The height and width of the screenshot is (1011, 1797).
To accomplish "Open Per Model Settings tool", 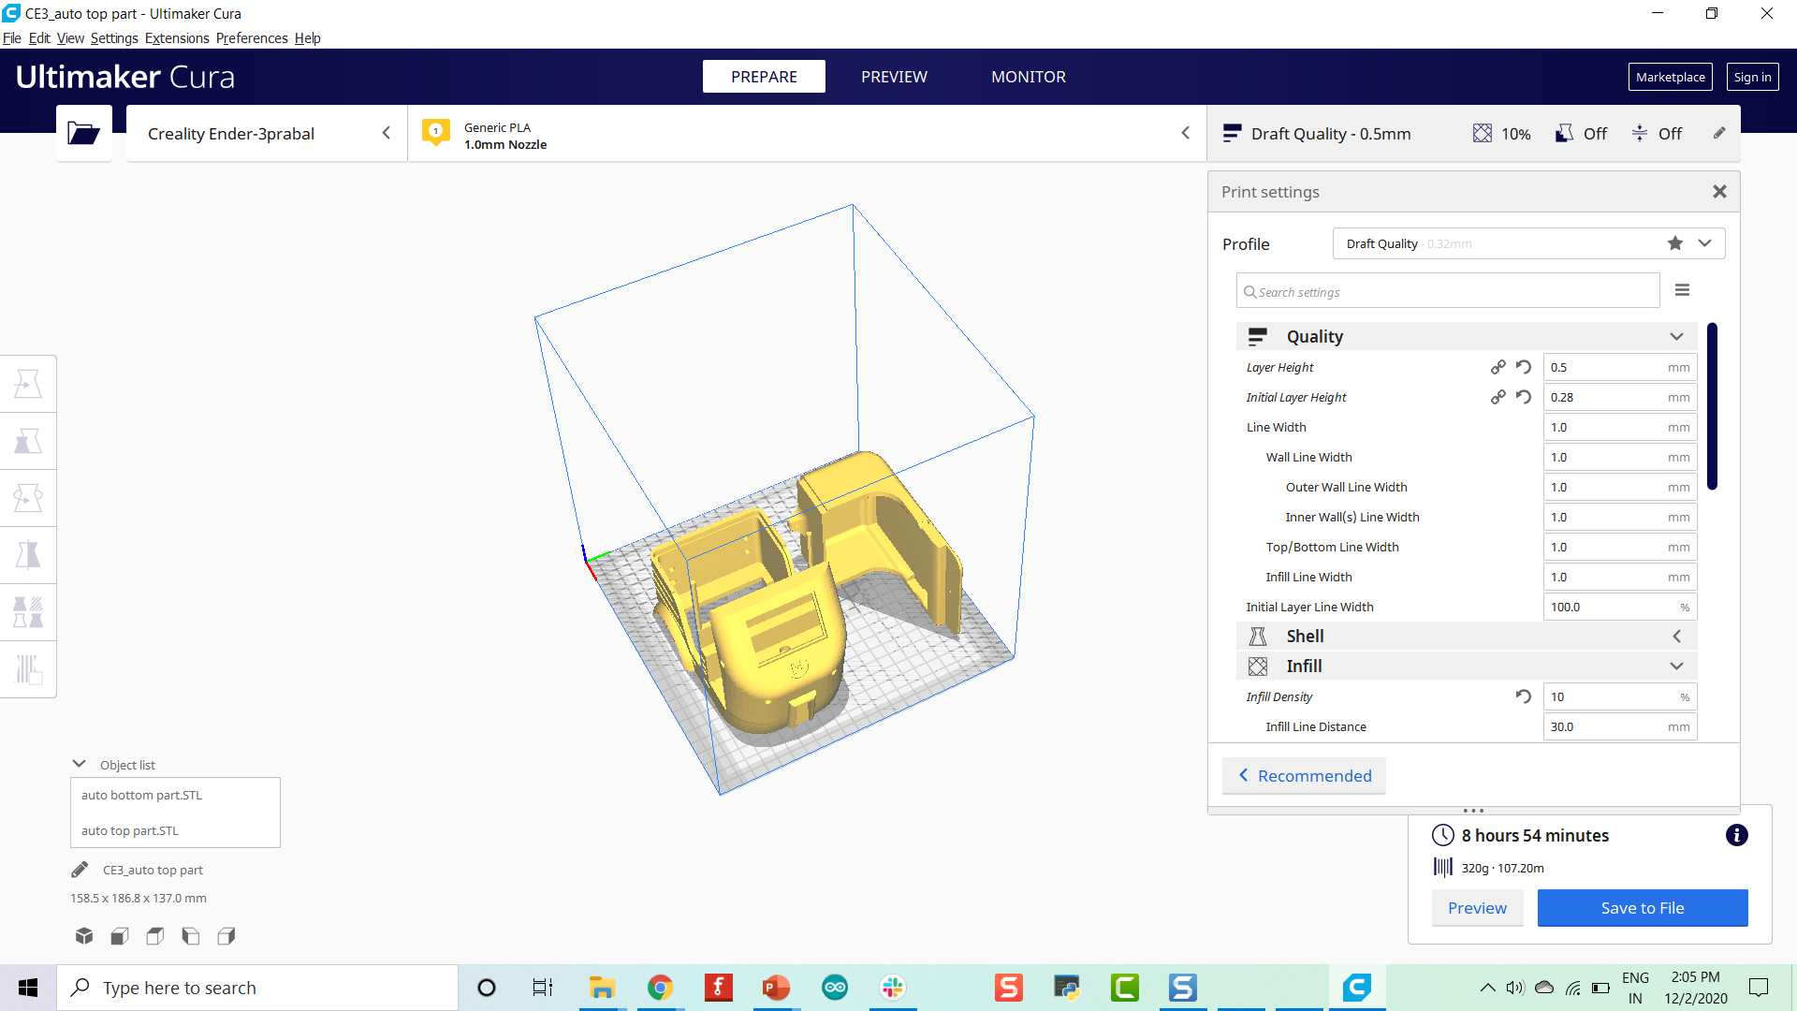I will point(28,612).
